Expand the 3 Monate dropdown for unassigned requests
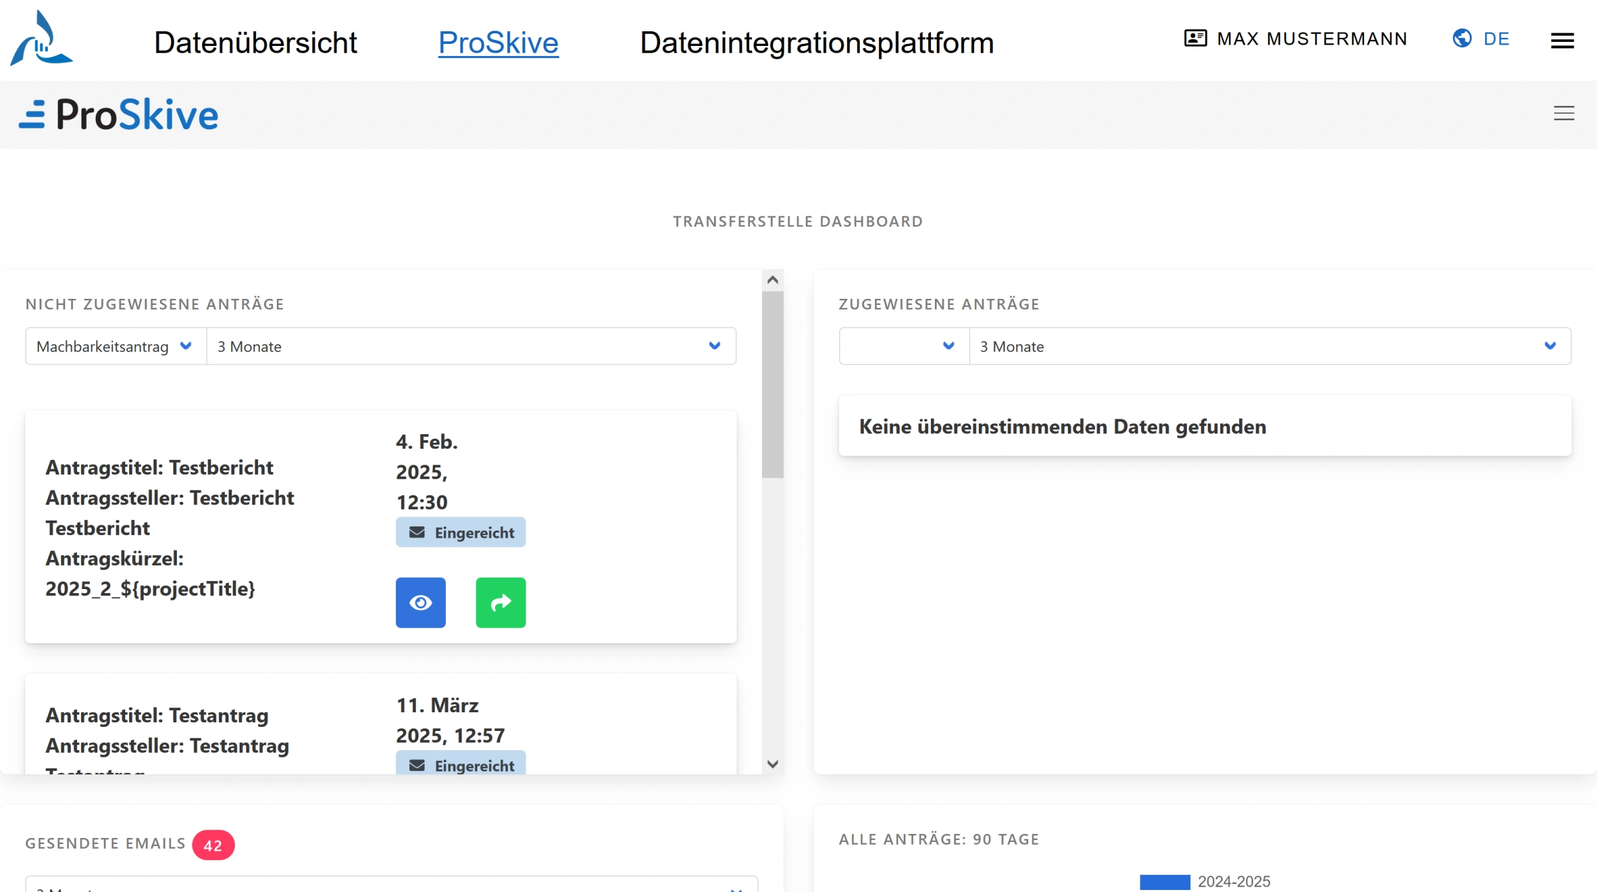Screen dimensions: 1597x892 tap(470, 346)
